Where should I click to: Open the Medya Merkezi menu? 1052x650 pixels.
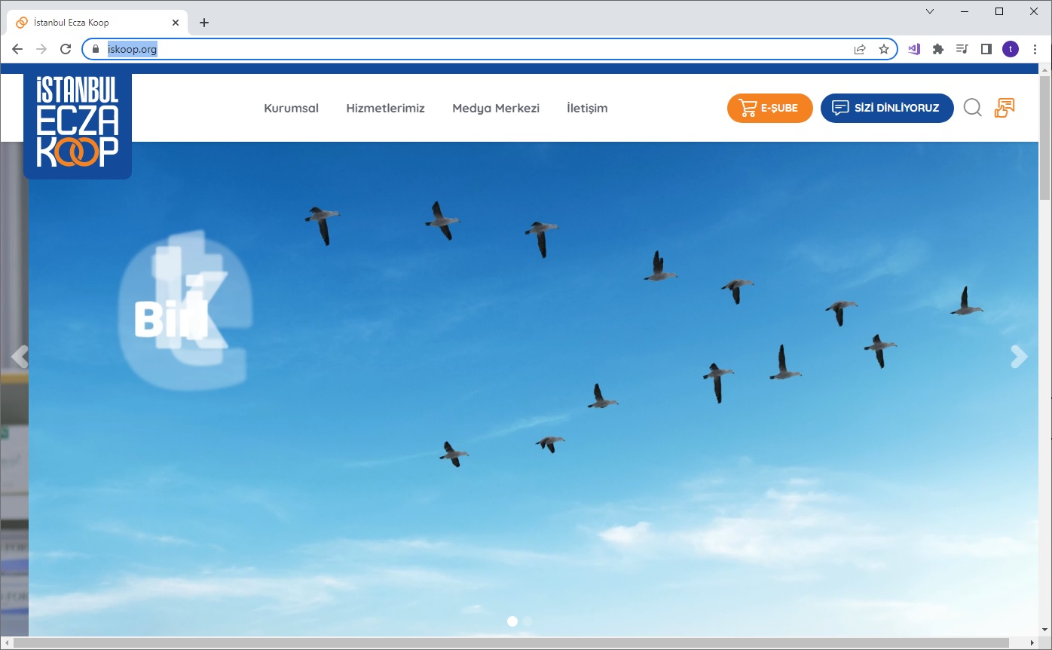(496, 108)
